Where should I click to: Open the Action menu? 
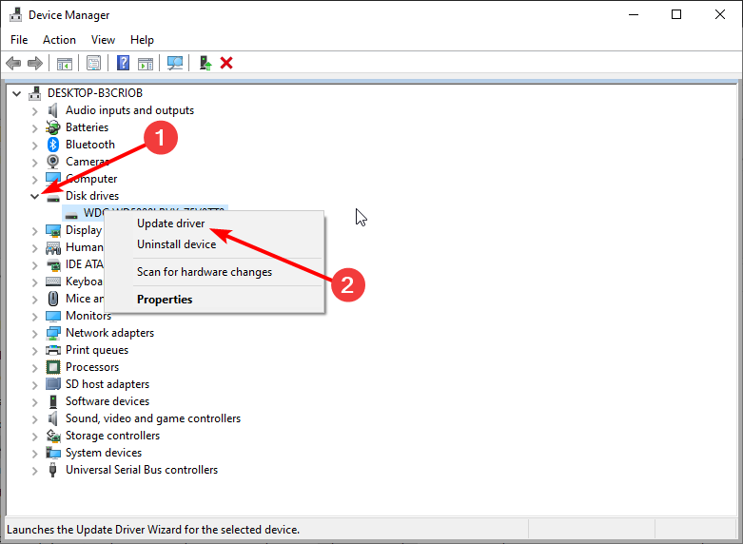pos(59,40)
